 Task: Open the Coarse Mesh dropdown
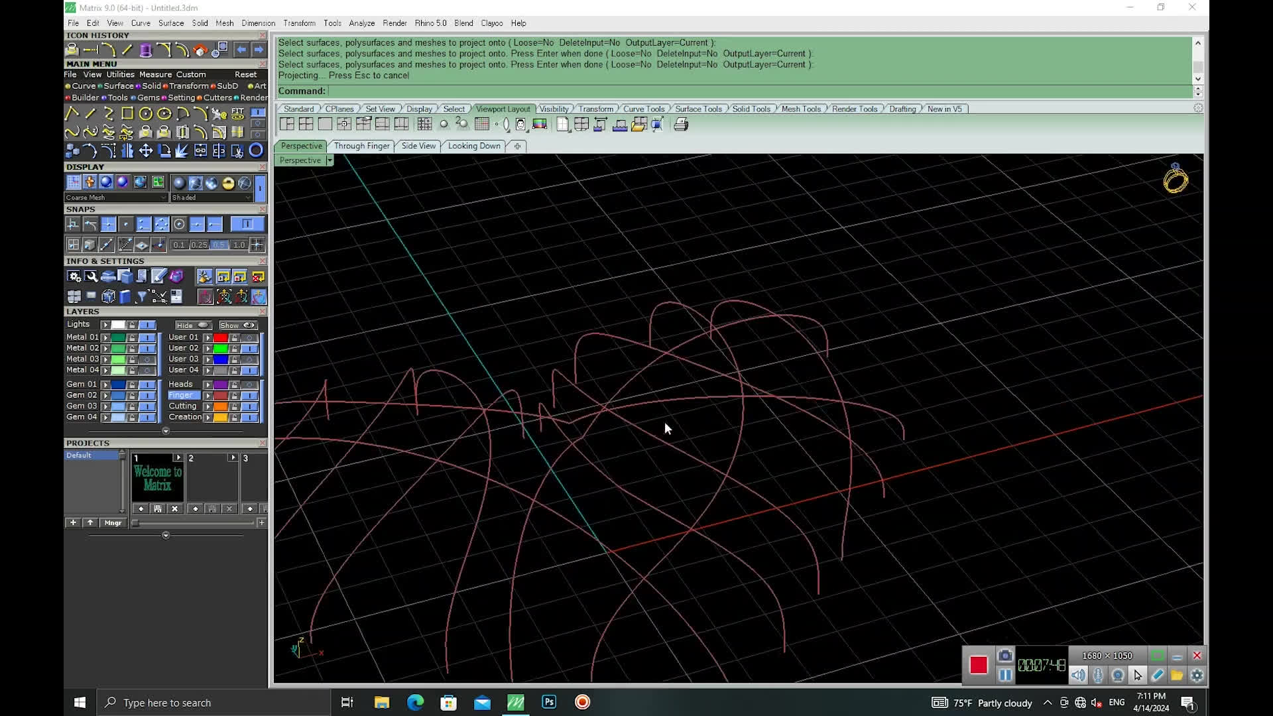click(116, 198)
